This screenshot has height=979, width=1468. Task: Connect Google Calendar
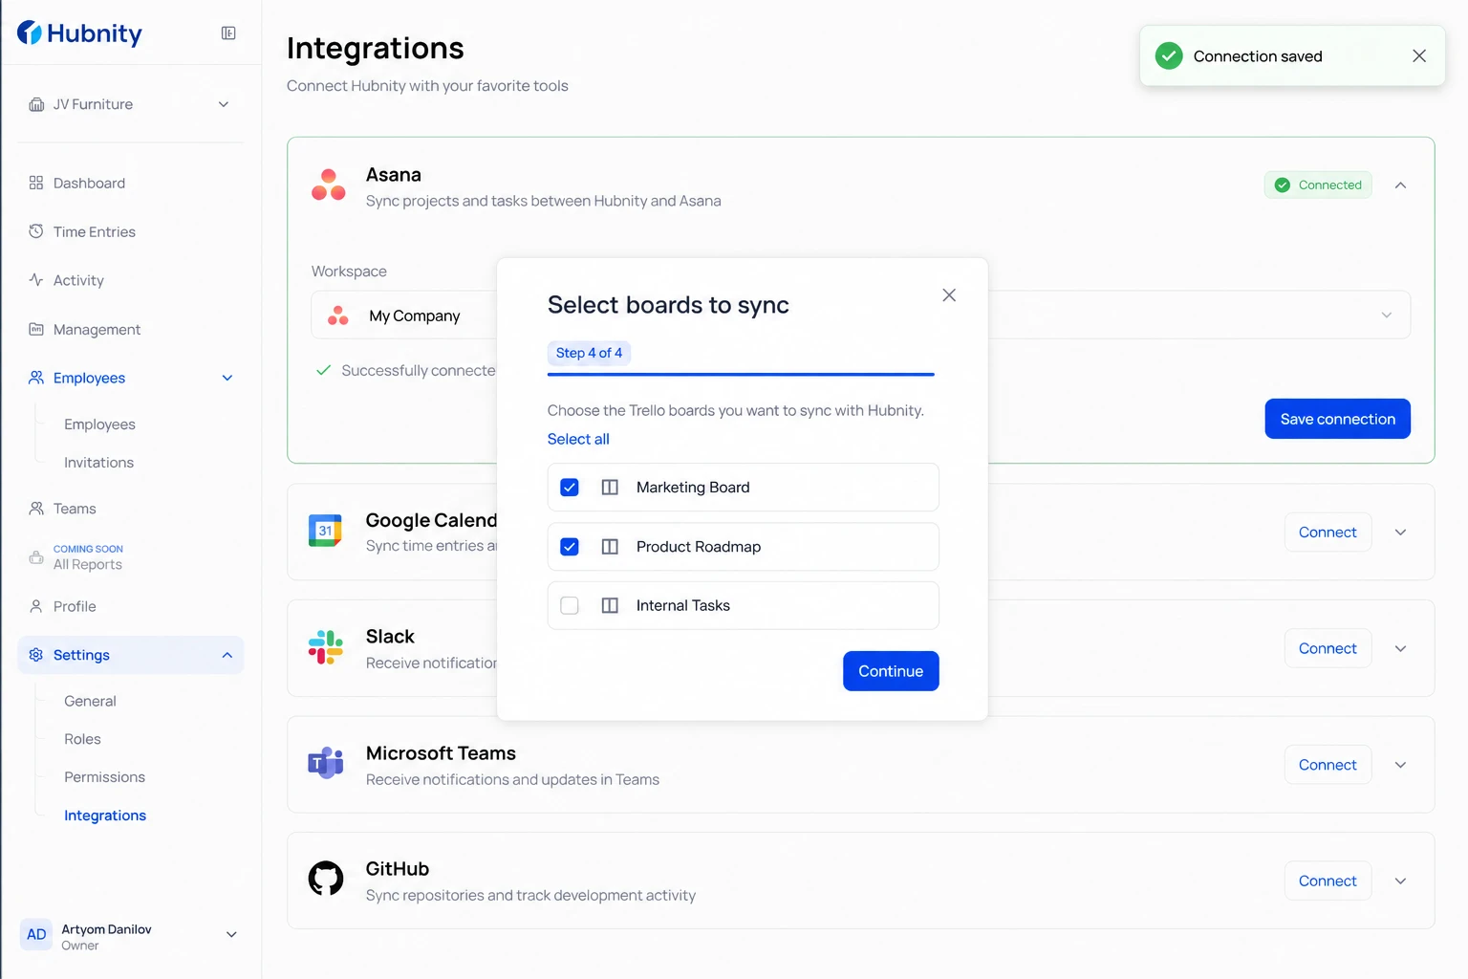[1328, 533]
